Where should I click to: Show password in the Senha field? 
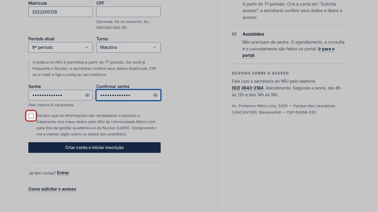click(x=87, y=95)
